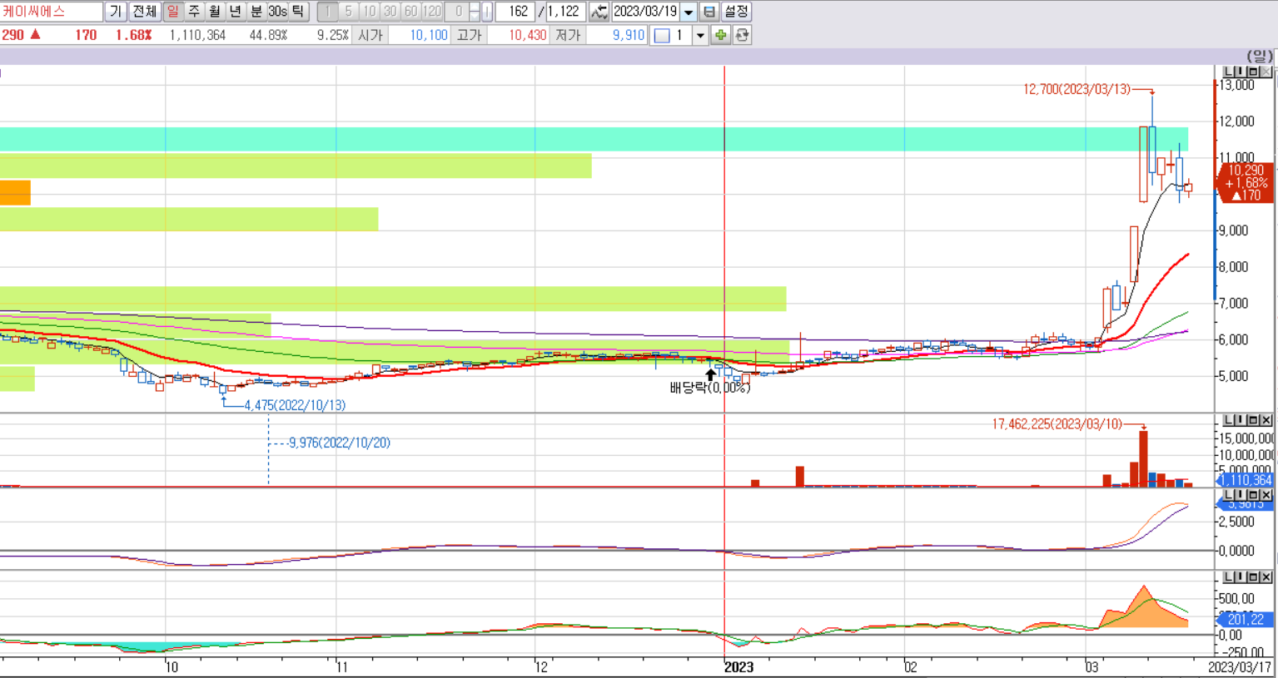Click the I icon on price panel
1278x678 pixels.
(x=1241, y=72)
